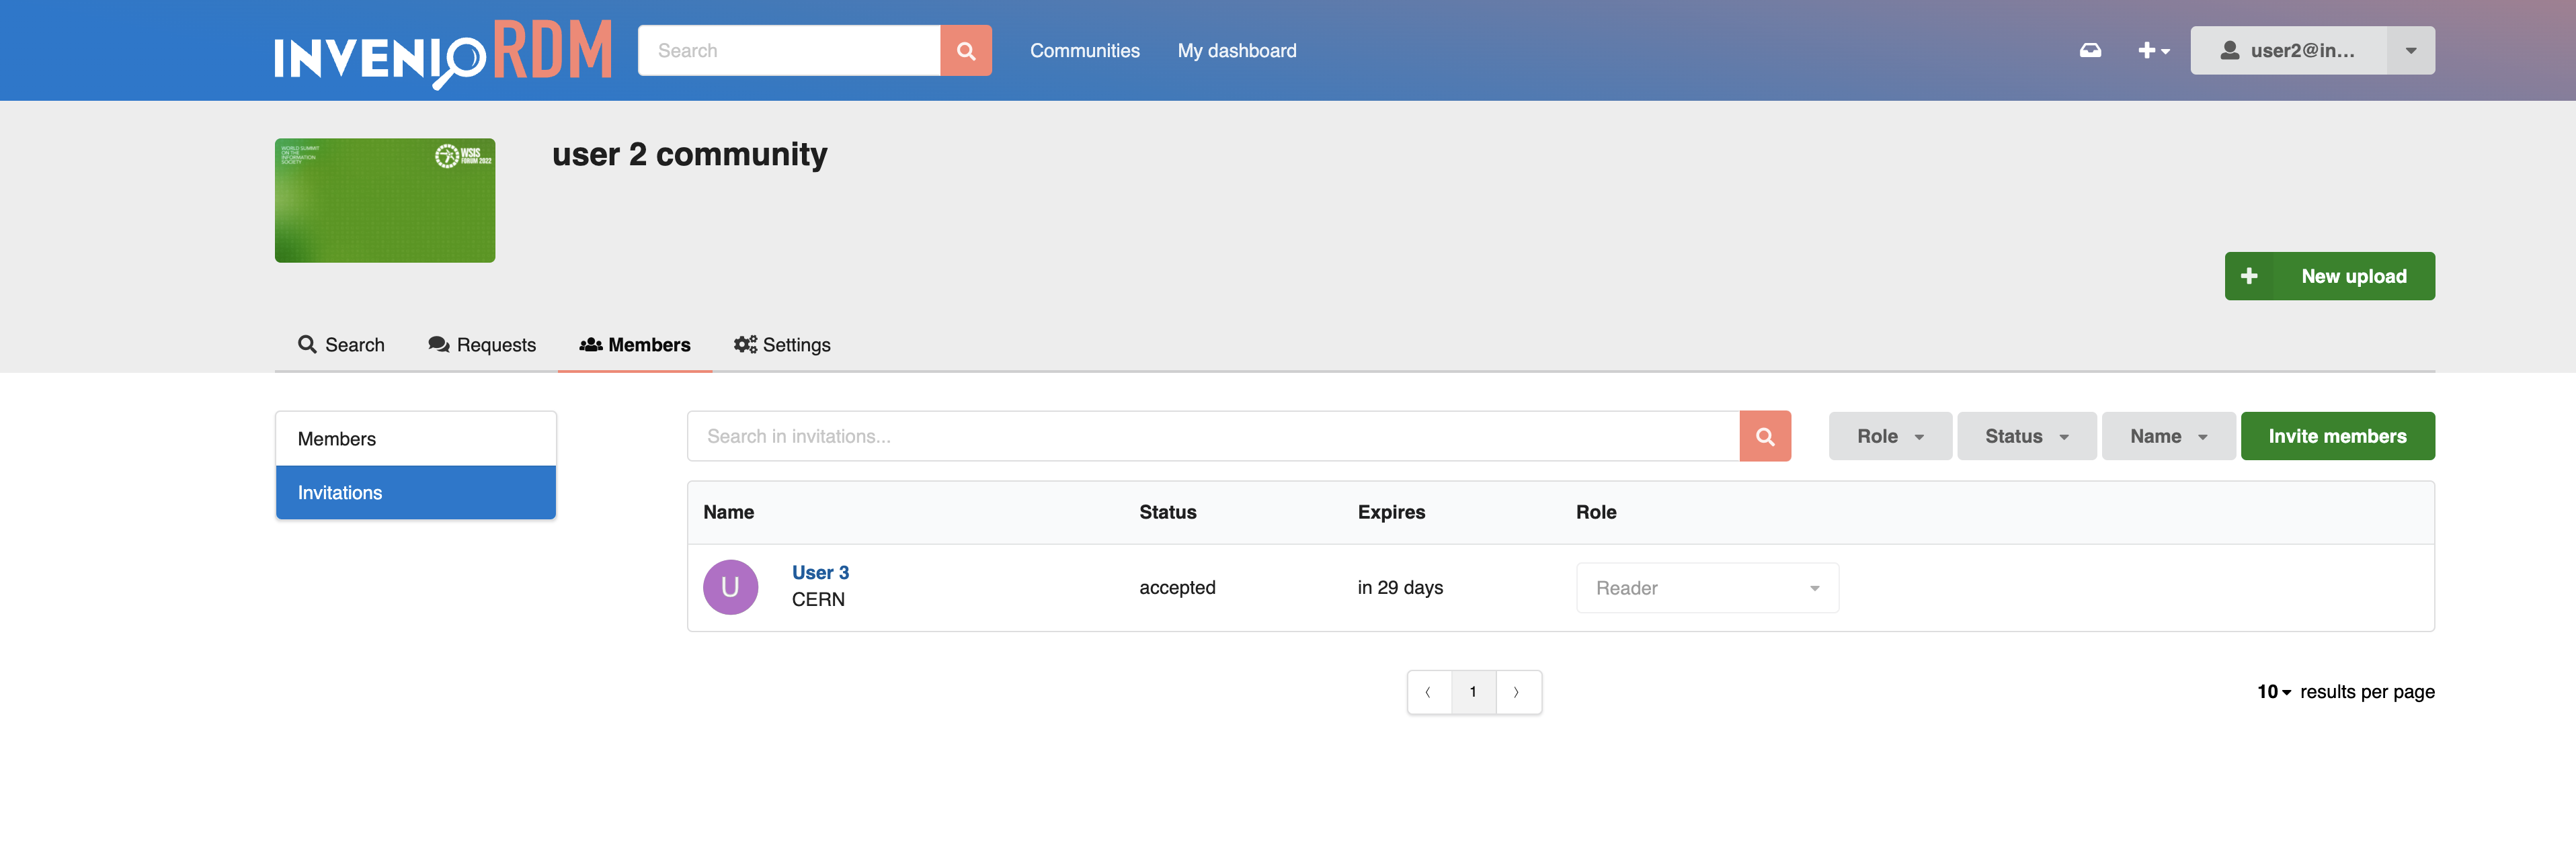2576x868 pixels.
Task: Click the search magnifier in the top navbar
Action: (964, 50)
